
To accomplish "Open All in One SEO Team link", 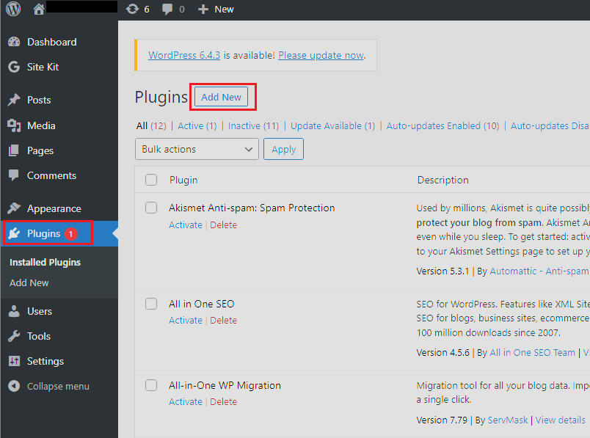I will pos(533,353).
